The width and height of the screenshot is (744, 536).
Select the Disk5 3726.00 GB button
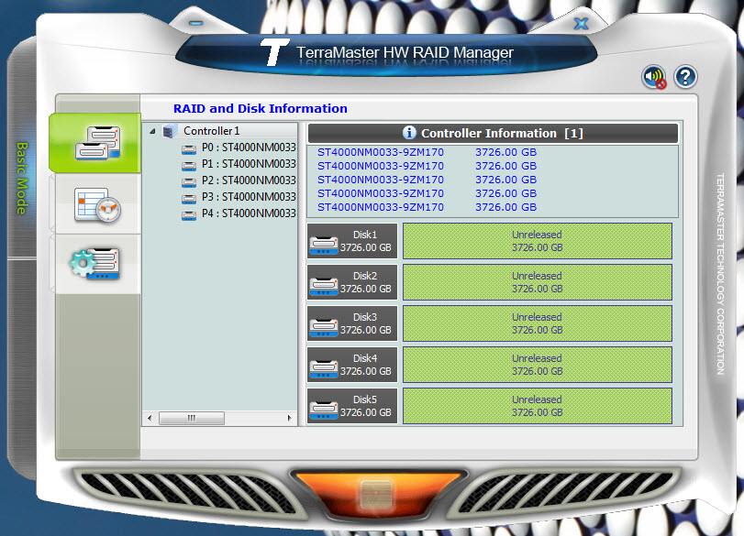tap(352, 406)
